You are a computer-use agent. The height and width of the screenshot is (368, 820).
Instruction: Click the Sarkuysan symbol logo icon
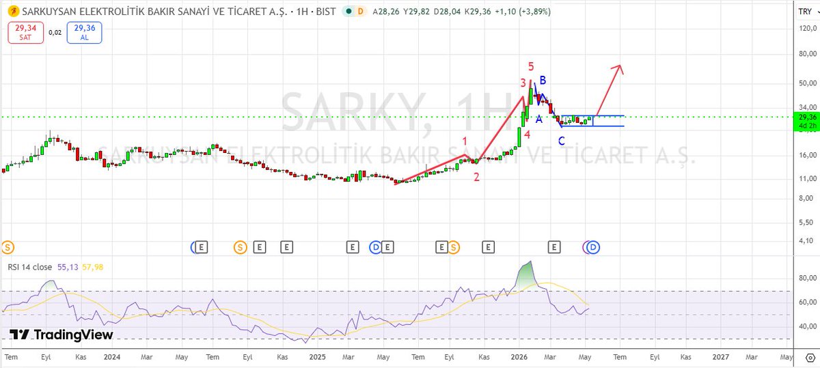[15, 12]
